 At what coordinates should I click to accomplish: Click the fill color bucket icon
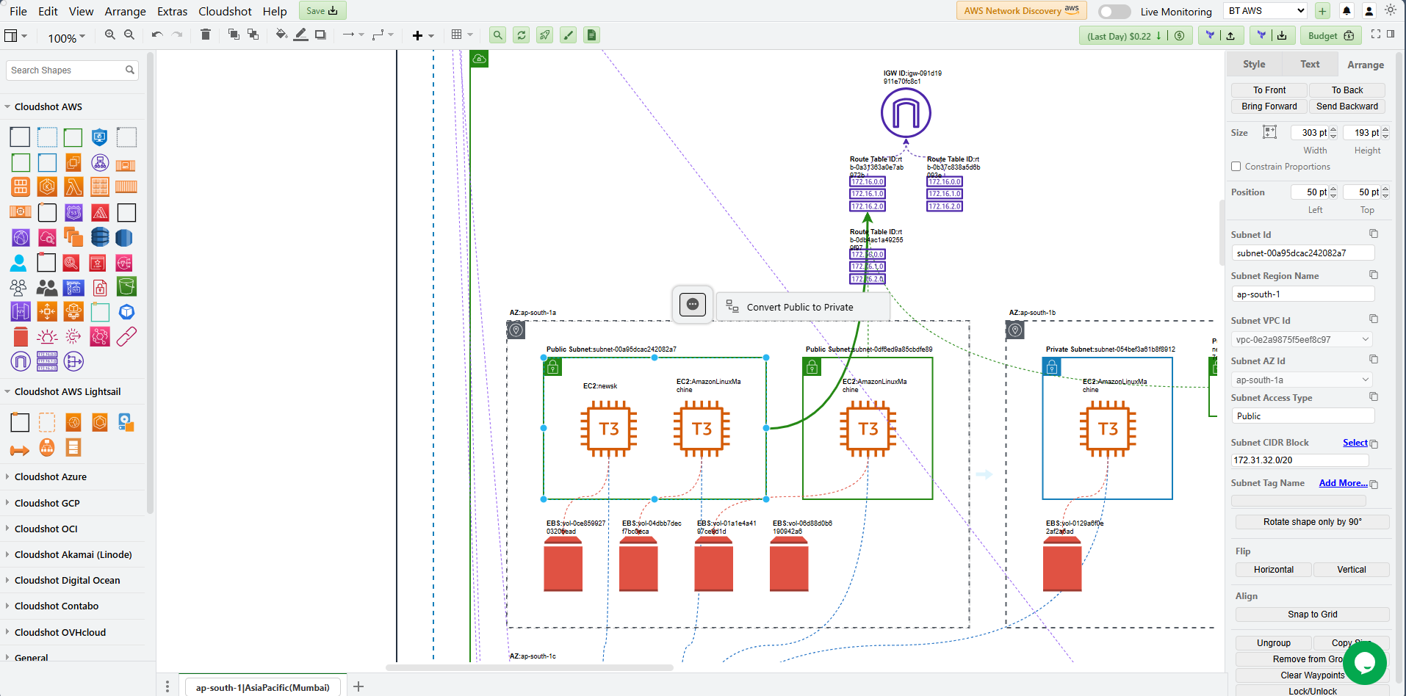click(281, 35)
